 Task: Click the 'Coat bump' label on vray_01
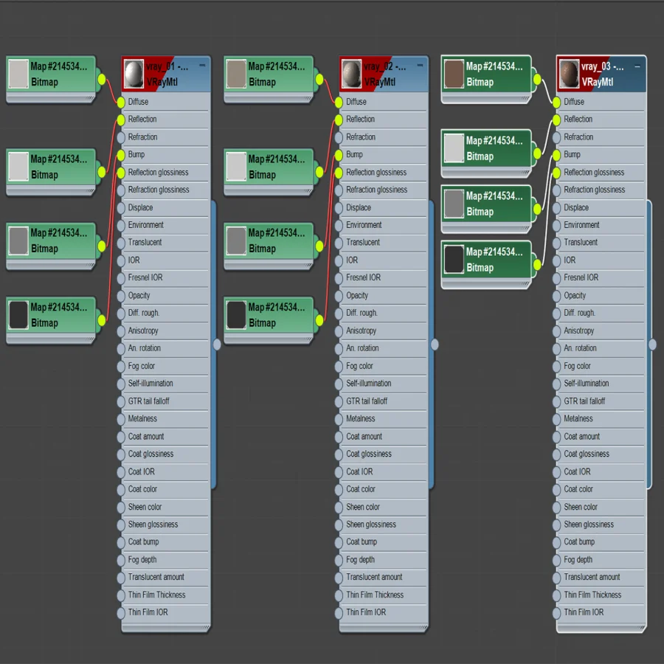click(144, 542)
